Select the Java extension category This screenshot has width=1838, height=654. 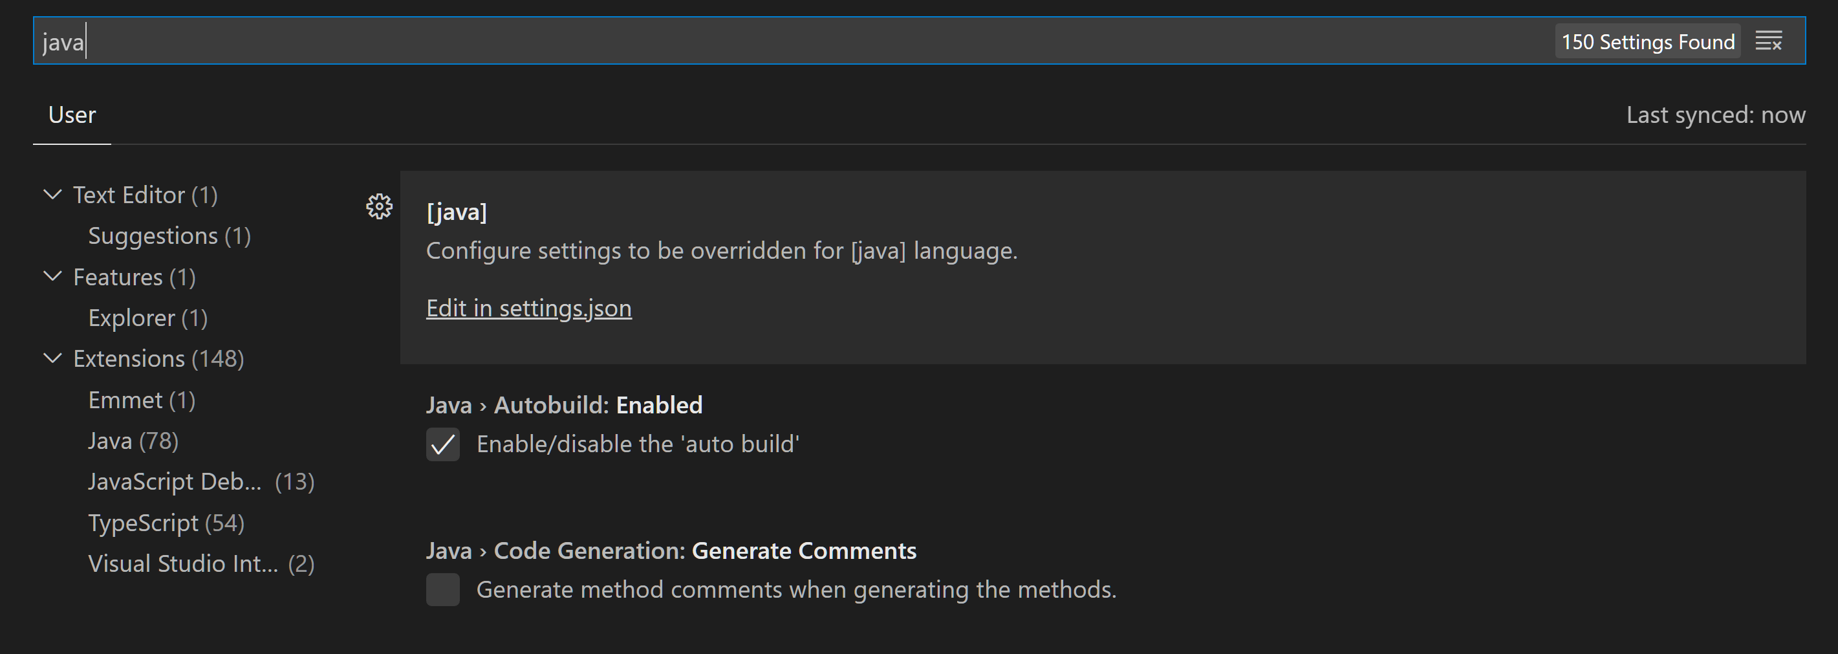(133, 441)
